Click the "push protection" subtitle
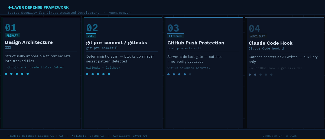Viewport: 325px width, 140px height. (184, 48)
